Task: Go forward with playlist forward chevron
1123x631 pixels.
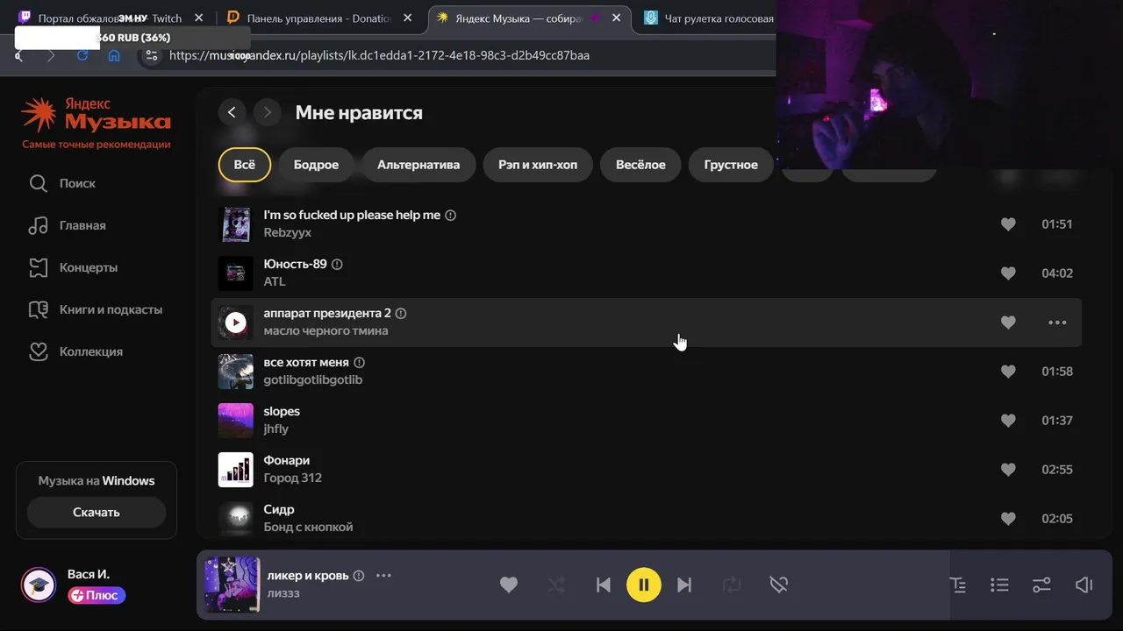Action: coord(267,112)
